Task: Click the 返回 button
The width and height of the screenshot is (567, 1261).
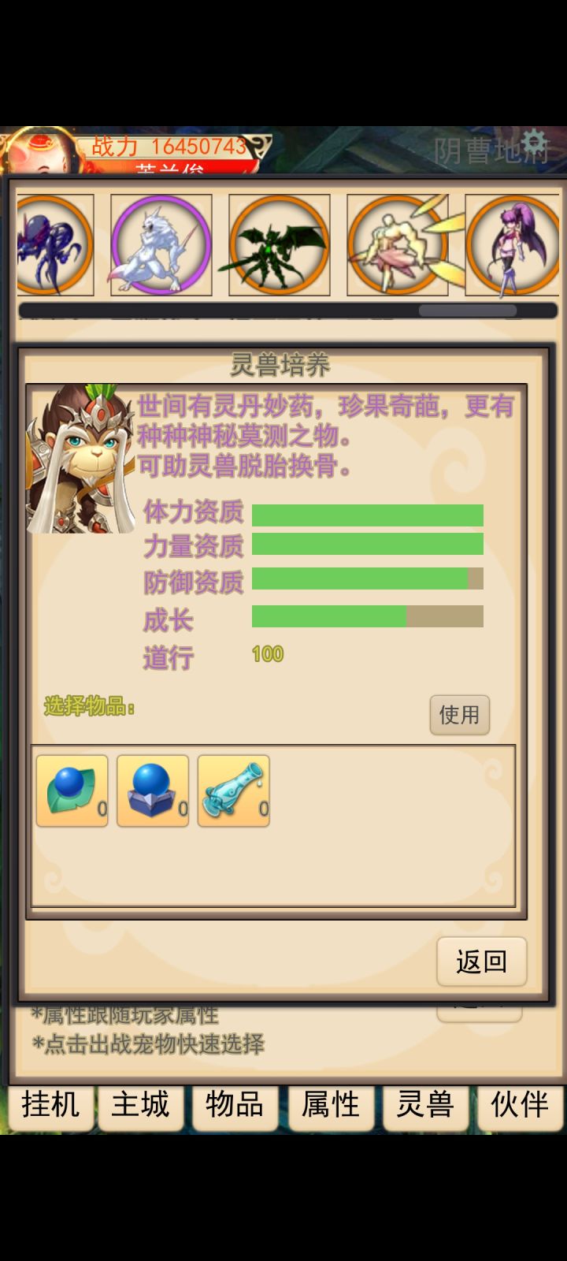Action: (x=482, y=962)
